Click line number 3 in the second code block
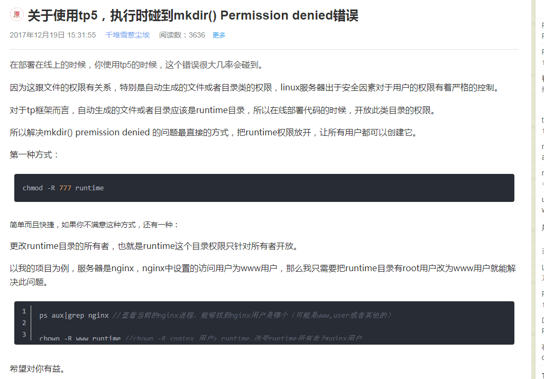Image resolution: width=544 pixels, height=379 pixels. click(24, 334)
